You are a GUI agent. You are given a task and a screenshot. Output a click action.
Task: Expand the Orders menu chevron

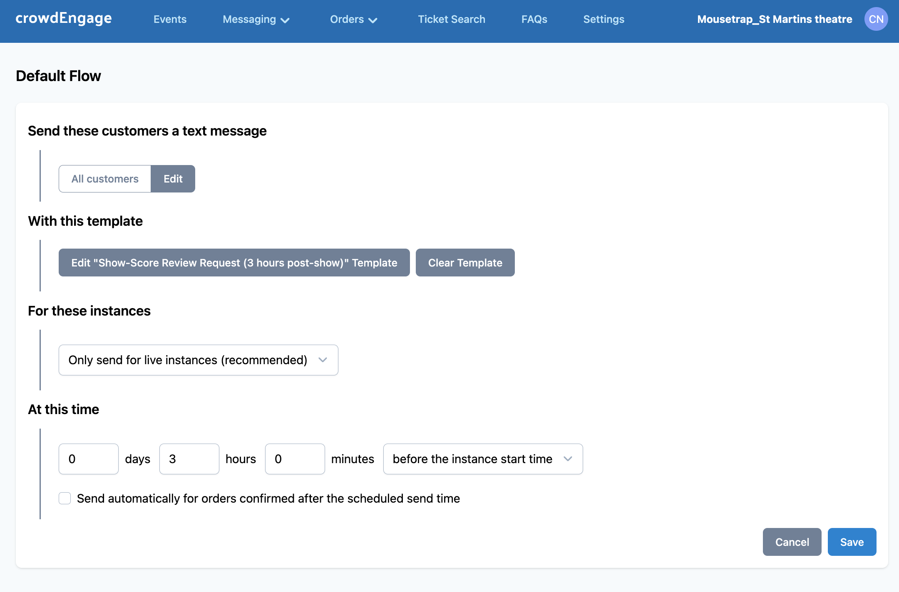click(x=373, y=20)
